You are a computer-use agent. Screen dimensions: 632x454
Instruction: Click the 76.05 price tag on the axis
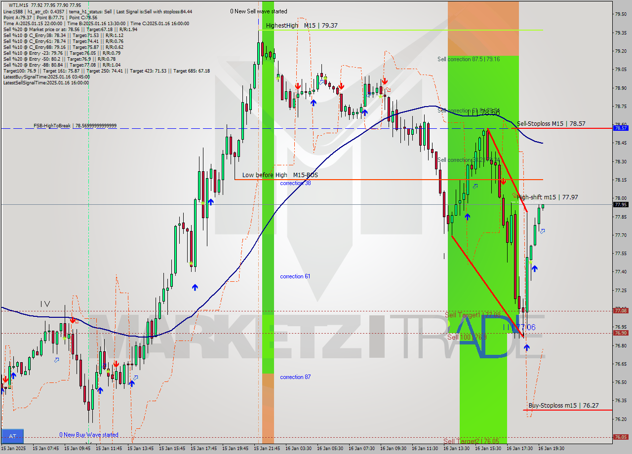click(x=621, y=437)
